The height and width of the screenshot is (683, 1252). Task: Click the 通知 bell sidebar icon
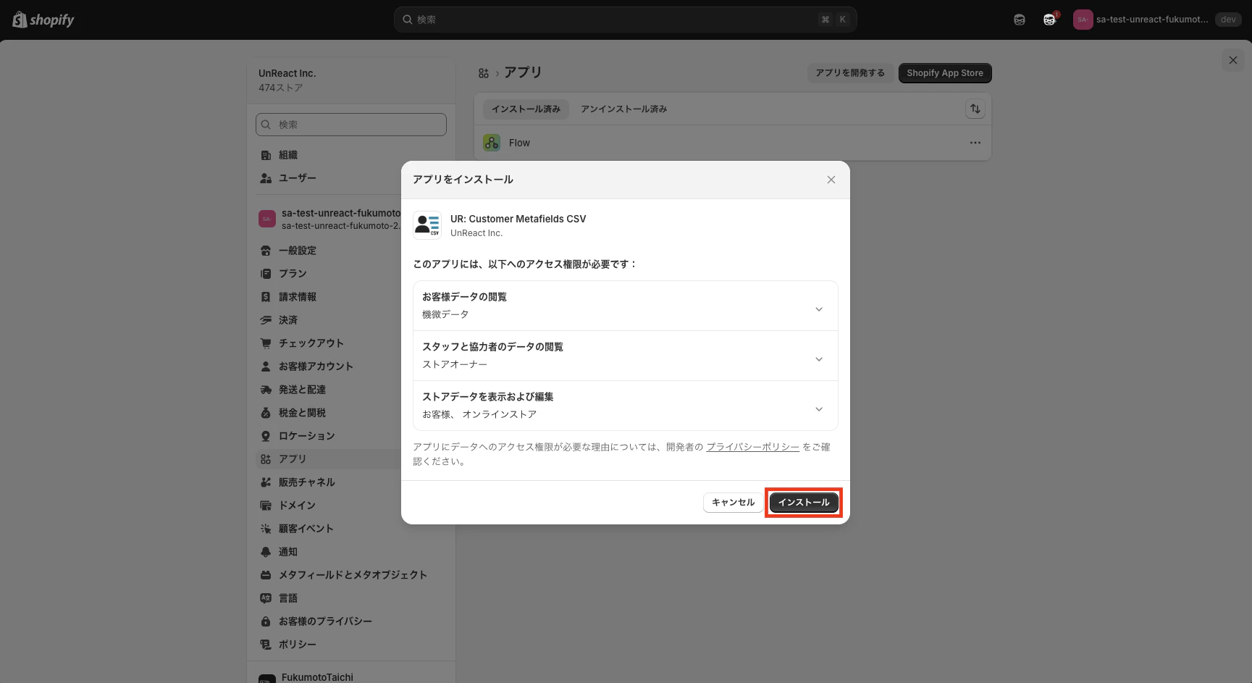[266, 552]
